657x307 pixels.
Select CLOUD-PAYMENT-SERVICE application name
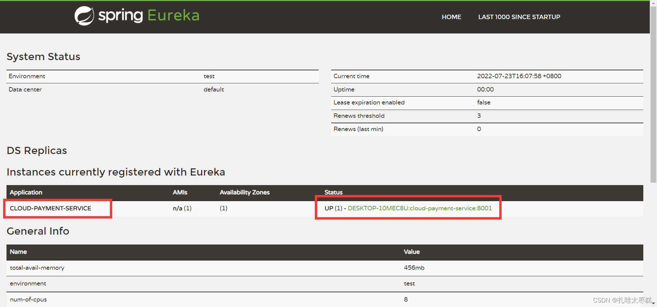tap(51, 208)
